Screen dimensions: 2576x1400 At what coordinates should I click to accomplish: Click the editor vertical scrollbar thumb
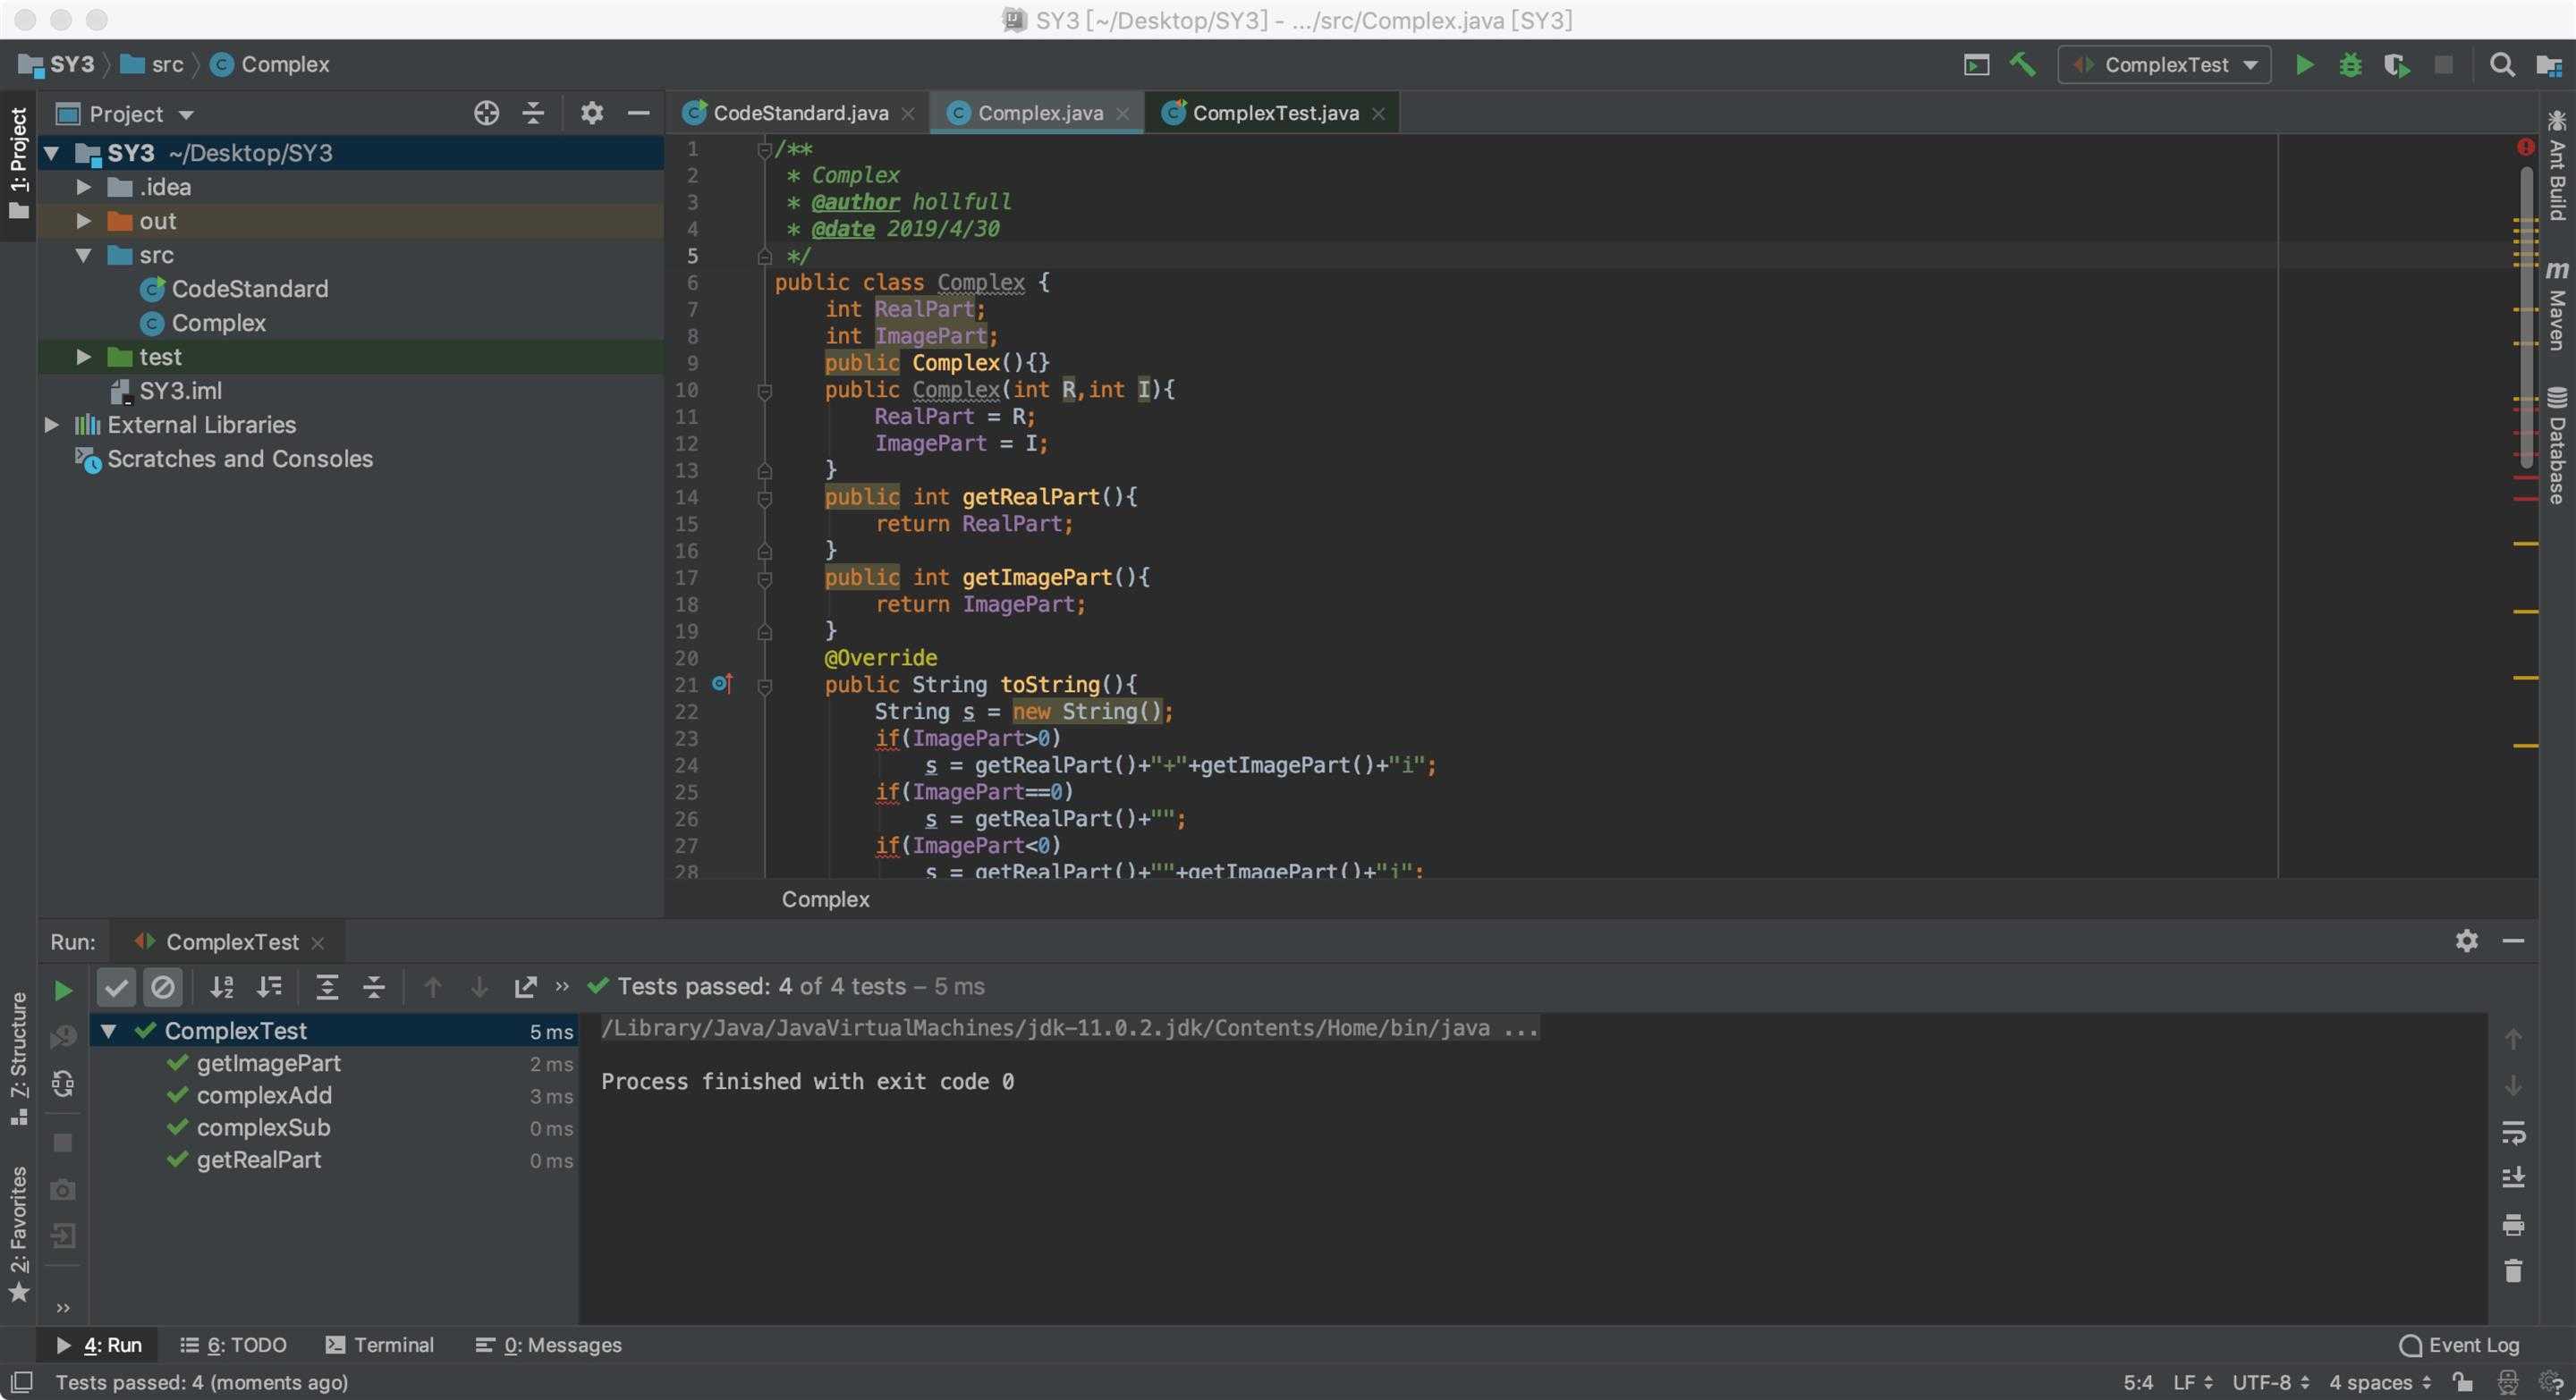click(x=2526, y=317)
